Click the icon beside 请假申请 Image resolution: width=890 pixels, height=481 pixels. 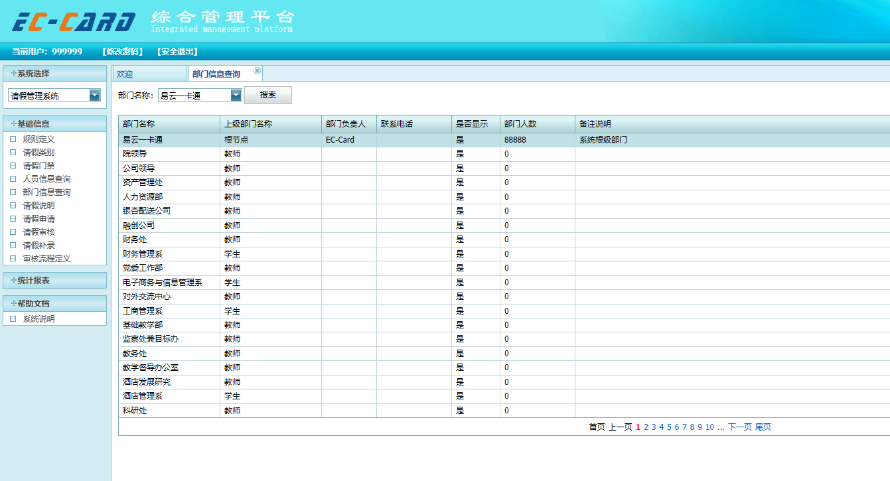pos(13,219)
